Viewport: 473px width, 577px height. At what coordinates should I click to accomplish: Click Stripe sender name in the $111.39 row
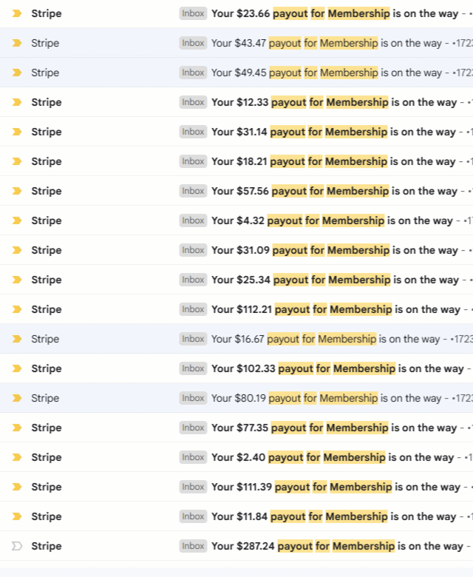(x=47, y=487)
